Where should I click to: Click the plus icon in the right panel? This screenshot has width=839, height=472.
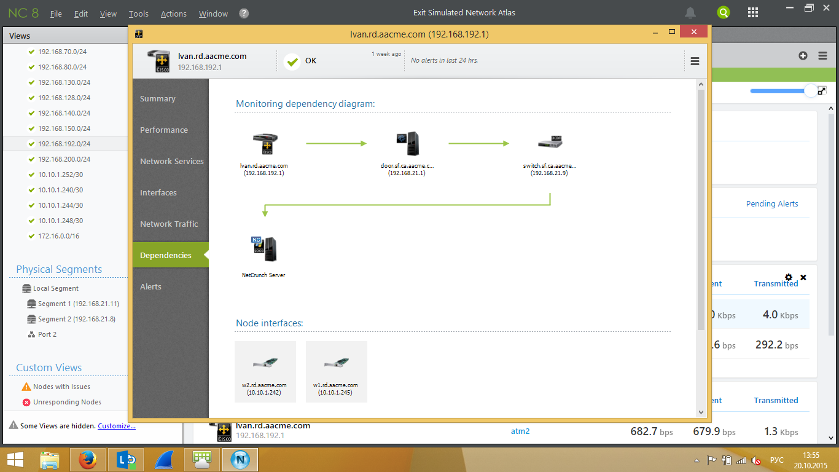803,55
